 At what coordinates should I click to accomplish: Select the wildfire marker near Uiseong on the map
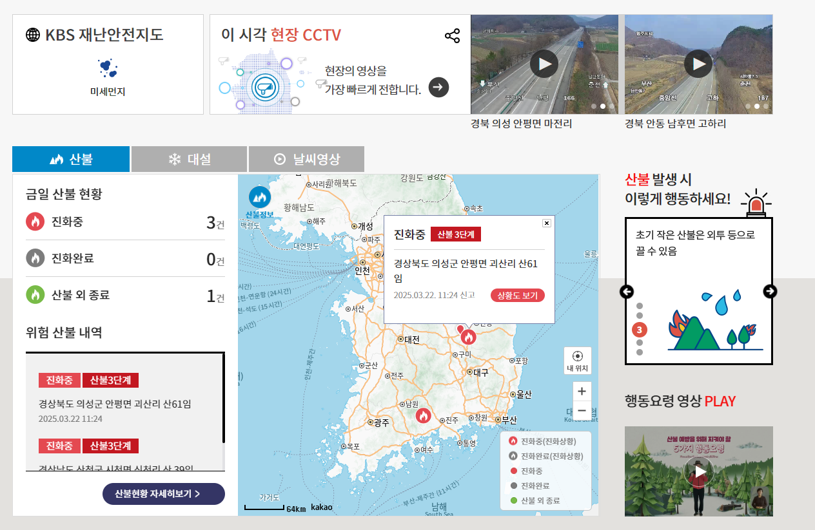coord(468,336)
